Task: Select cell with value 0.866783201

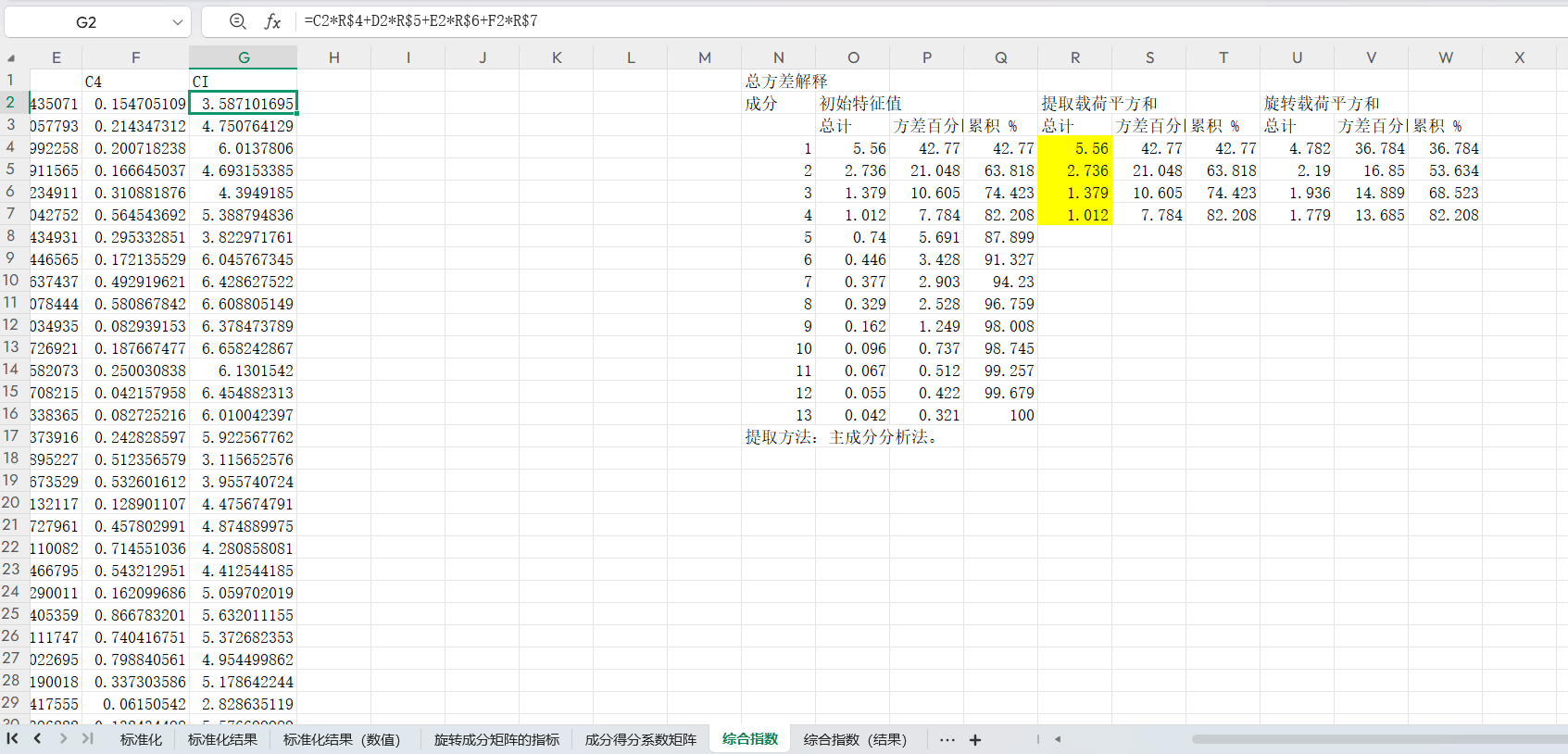Action: pos(136,615)
